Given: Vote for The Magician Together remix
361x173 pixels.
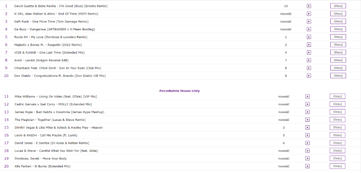Looking at the screenshot, I should tap(338, 119).
